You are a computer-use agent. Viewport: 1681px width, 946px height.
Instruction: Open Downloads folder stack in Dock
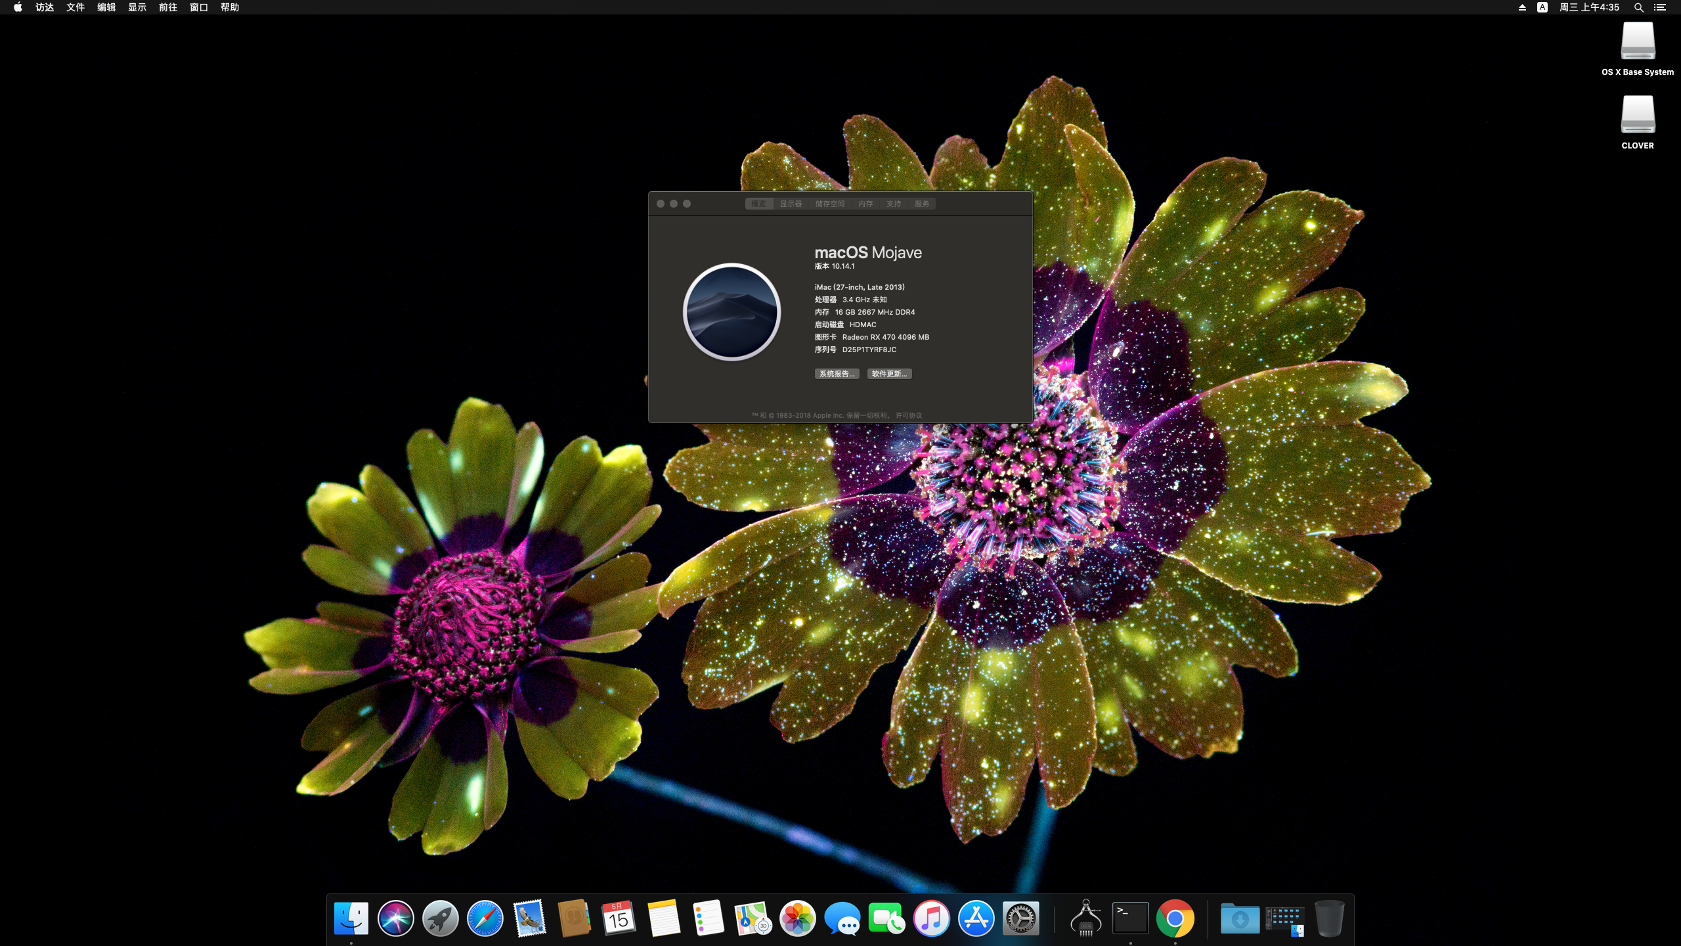(1240, 918)
